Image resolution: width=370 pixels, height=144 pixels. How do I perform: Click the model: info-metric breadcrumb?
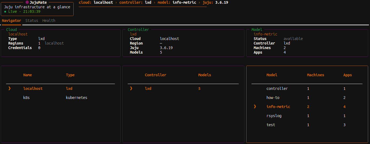[177, 2]
